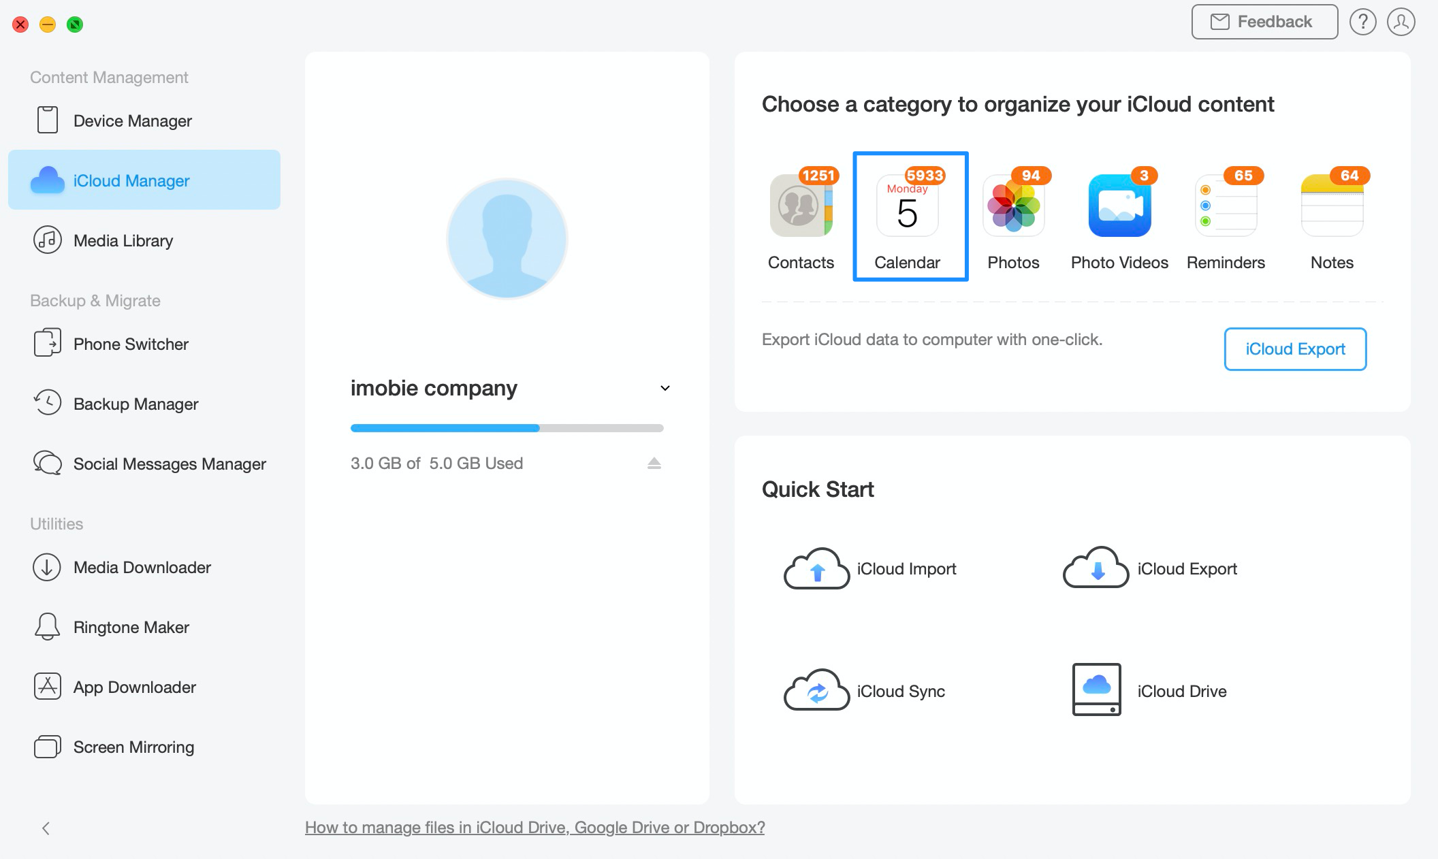
Task: Go to Media Downloader utility
Action: [x=142, y=567]
